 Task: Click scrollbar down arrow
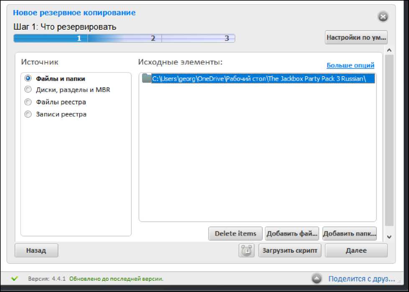pyautogui.click(x=389, y=237)
